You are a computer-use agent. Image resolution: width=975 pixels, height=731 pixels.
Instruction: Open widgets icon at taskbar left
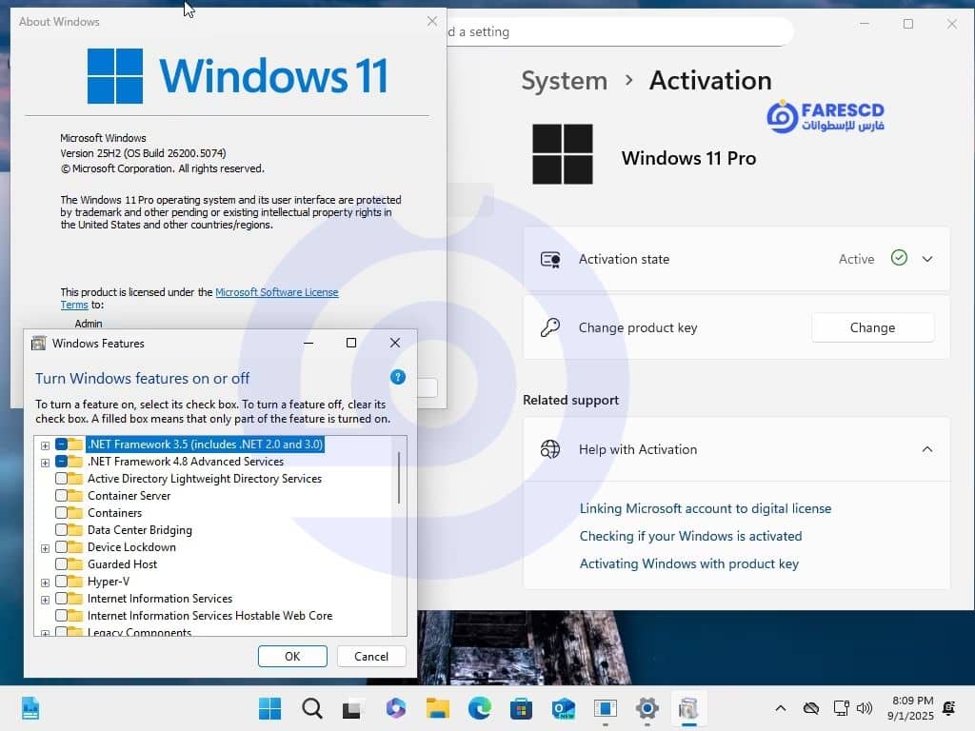pos(30,708)
